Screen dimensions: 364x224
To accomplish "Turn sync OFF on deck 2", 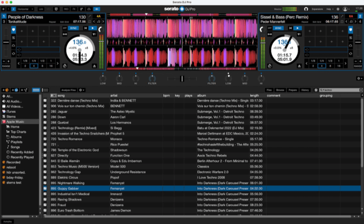I will (269, 28).
